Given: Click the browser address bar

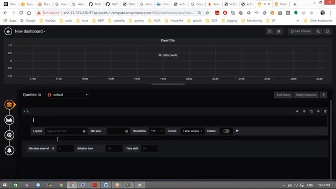Looking at the screenshot, I should 129,13.
